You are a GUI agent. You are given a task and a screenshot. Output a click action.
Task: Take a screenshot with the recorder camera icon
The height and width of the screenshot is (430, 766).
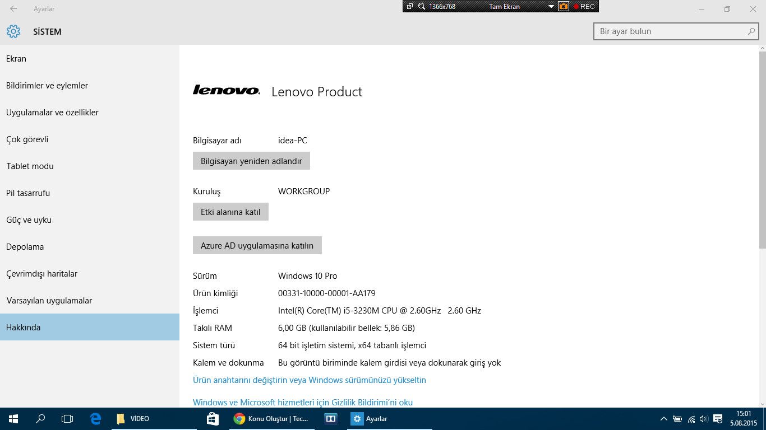click(564, 7)
